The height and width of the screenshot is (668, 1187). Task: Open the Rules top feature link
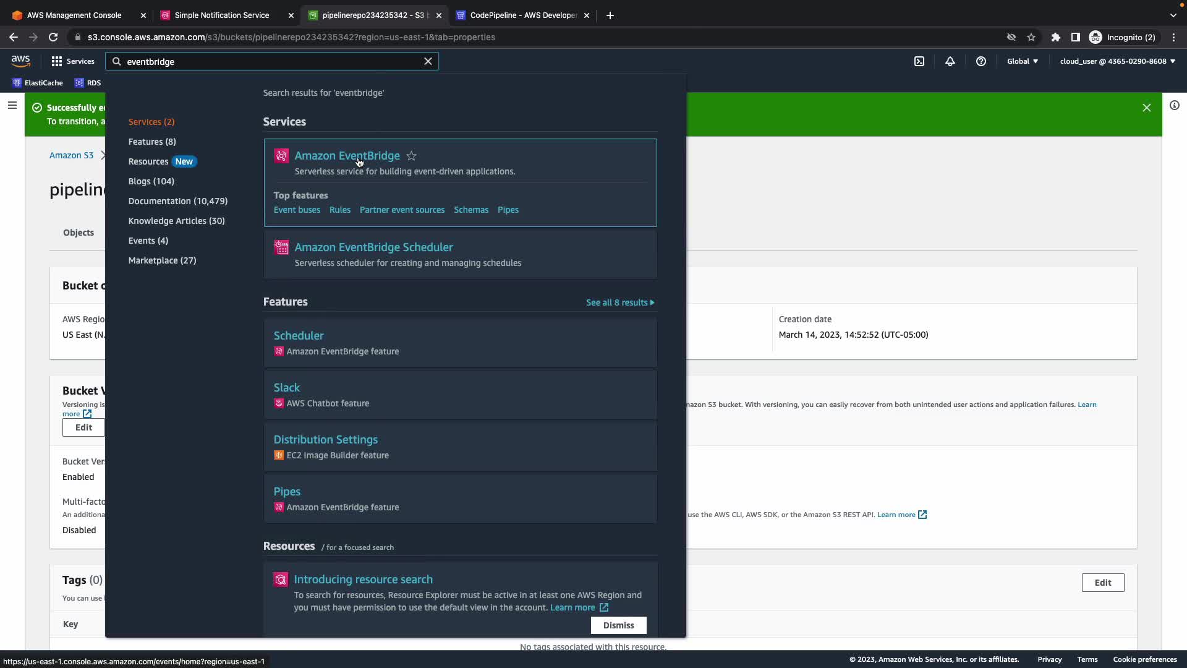[340, 210]
